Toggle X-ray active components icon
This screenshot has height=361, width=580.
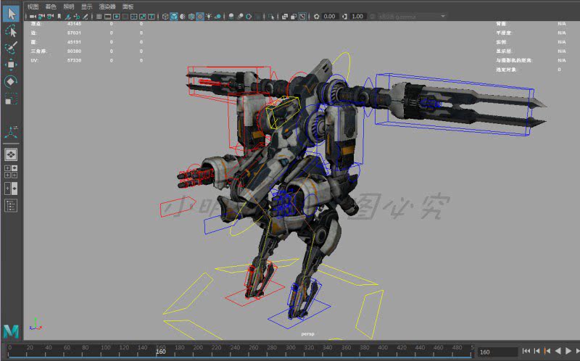coord(294,16)
